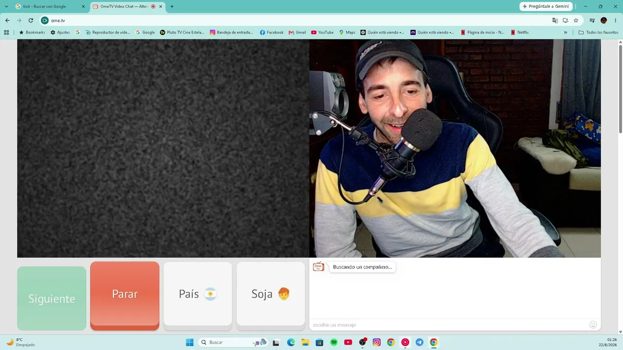This screenshot has width=623, height=350.
Task: Open the tab search dropdown arrow
Action: click(x=6, y=6)
